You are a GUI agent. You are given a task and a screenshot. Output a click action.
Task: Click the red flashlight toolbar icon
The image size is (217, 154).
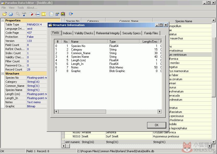point(31,14)
